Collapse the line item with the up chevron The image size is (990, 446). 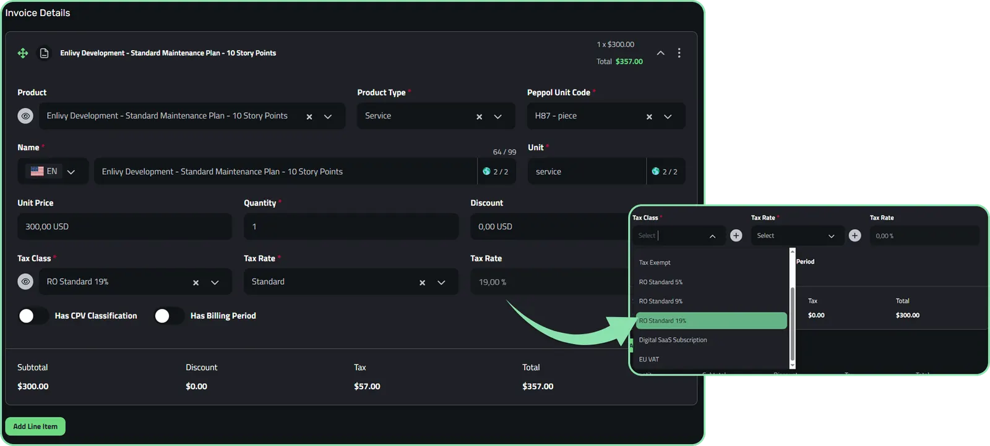pos(661,53)
